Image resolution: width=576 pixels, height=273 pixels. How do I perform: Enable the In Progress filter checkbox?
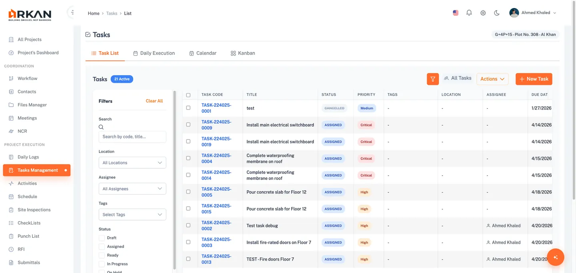pos(102,264)
